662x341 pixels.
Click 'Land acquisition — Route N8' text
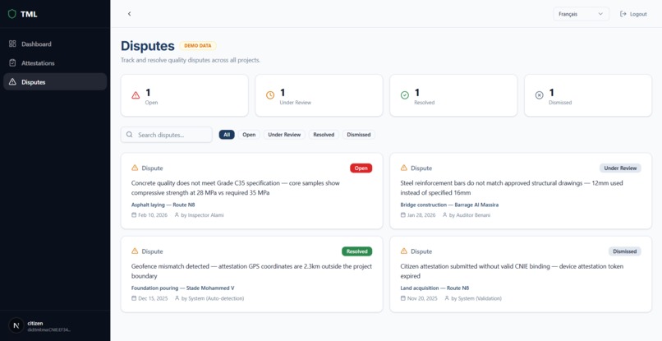[x=434, y=288]
